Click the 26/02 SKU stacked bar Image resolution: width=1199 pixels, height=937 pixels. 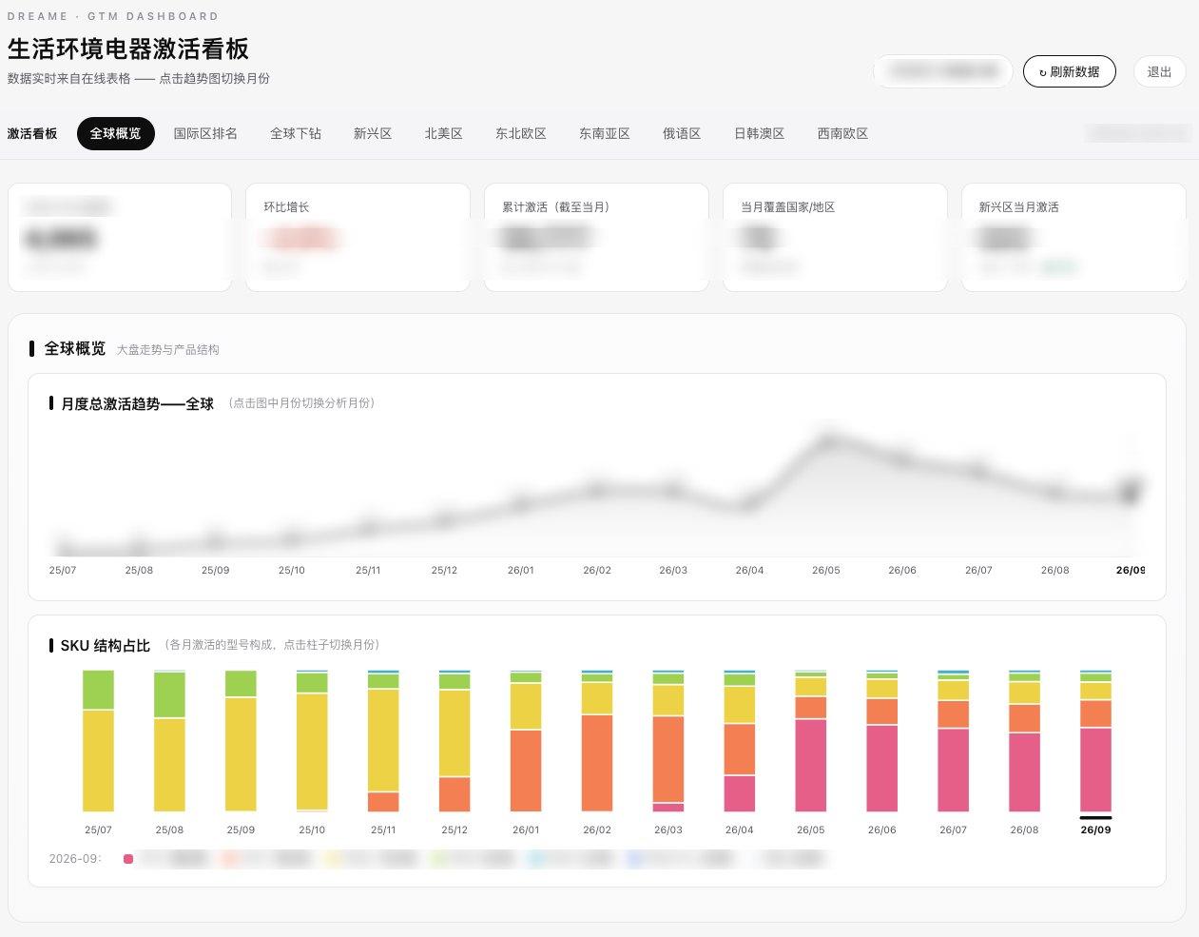597,741
